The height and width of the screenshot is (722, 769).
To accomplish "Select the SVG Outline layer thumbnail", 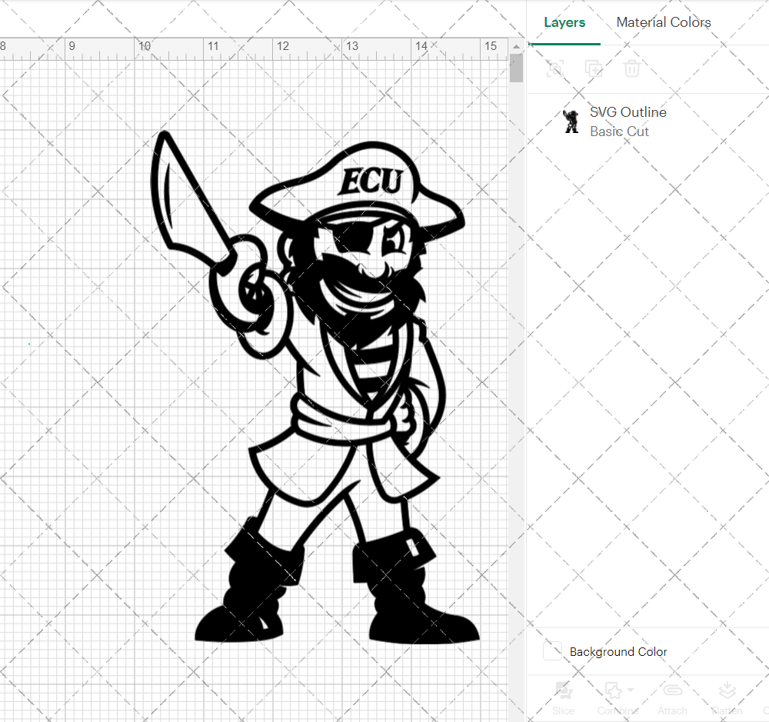I will [x=571, y=121].
